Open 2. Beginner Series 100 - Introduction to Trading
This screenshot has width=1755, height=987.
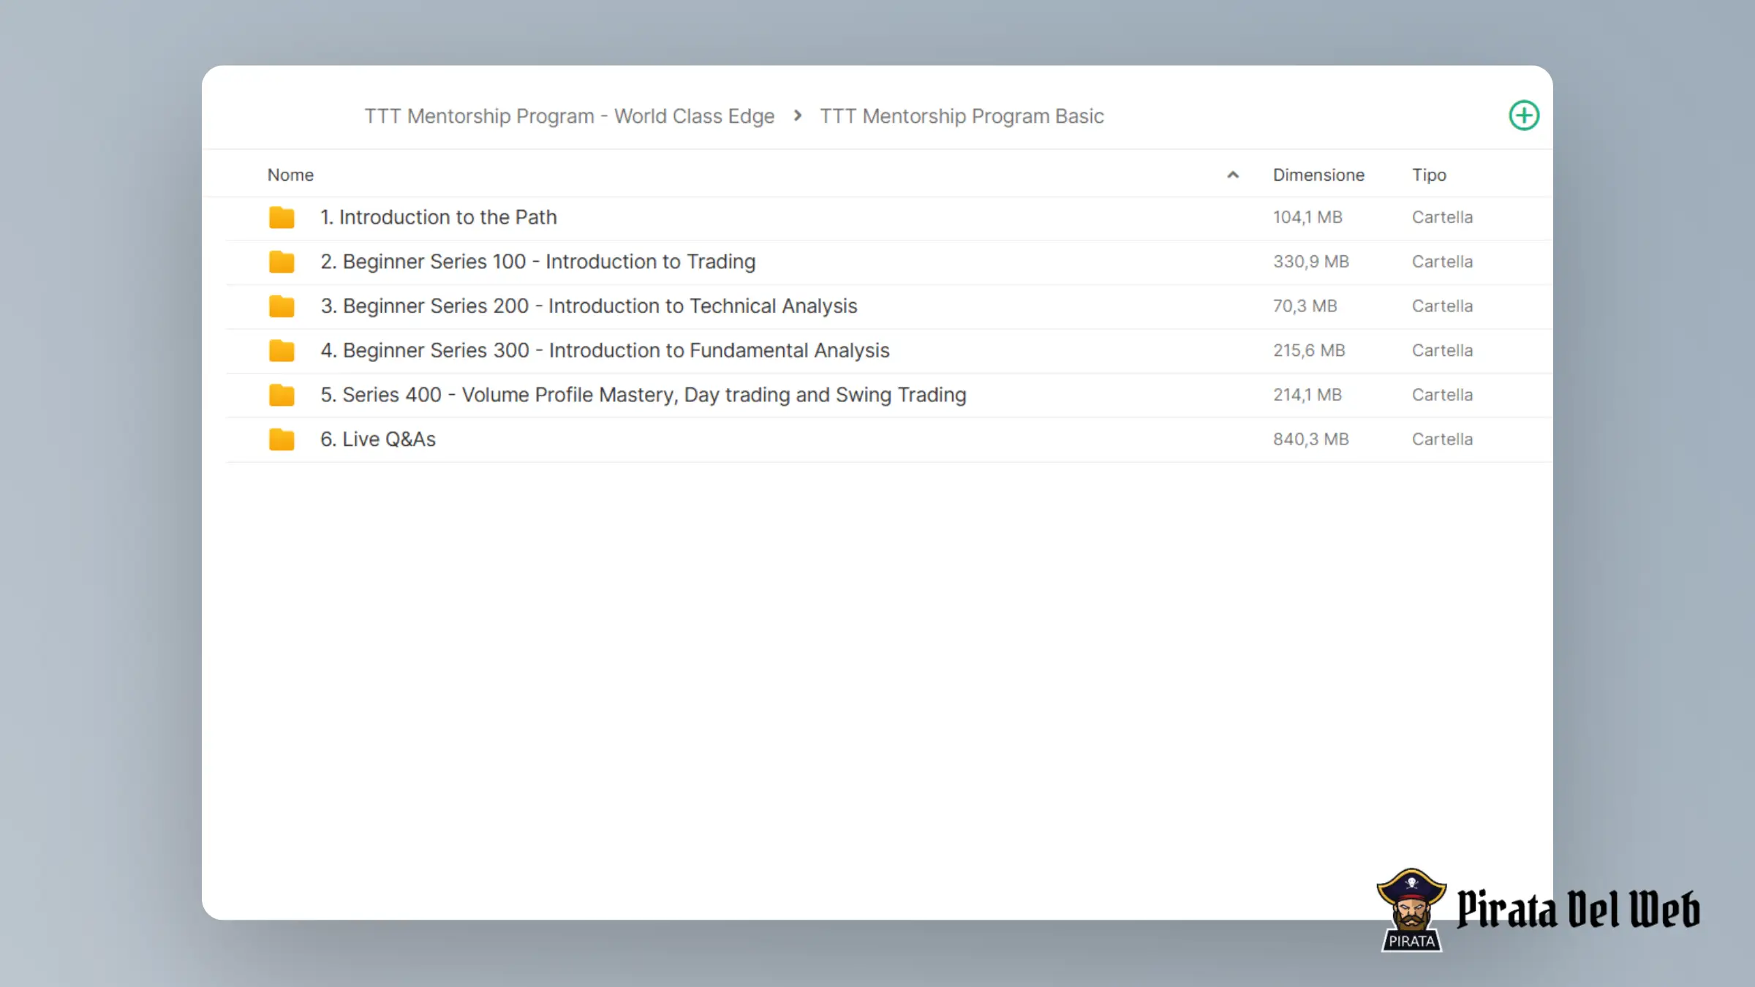click(537, 262)
